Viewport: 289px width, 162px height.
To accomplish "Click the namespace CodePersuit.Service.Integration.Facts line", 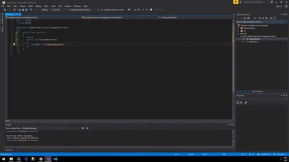I will tap(43, 27).
